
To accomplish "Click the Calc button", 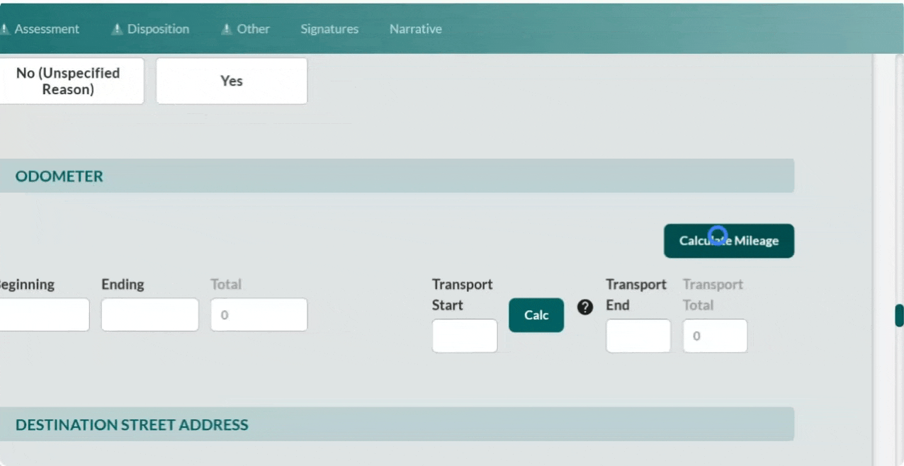I will (x=536, y=315).
